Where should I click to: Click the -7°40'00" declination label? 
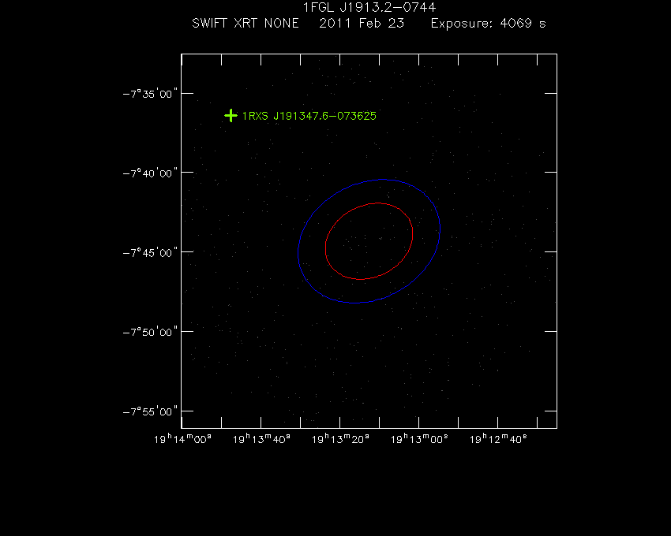click(150, 173)
